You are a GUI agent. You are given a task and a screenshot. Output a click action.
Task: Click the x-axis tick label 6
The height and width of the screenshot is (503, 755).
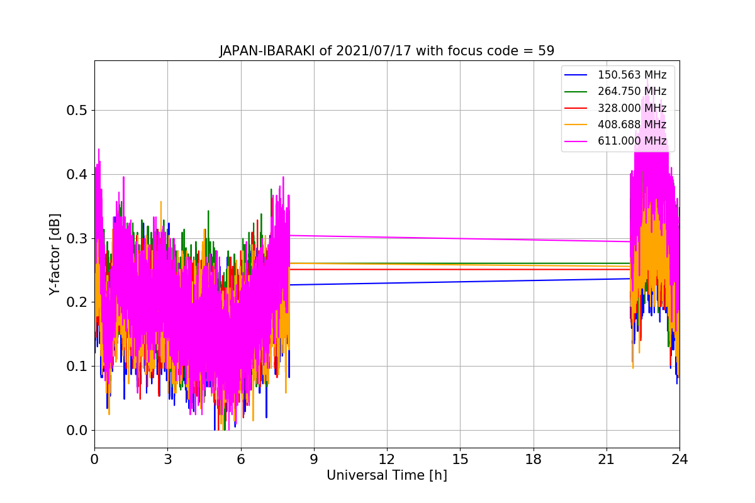(240, 460)
